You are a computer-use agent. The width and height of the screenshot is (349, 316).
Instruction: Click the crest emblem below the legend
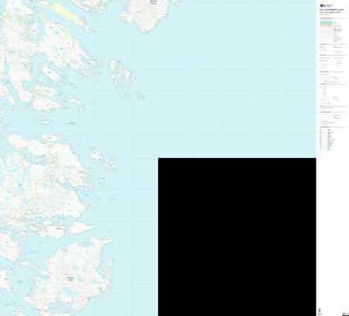[x=320, y=310]
